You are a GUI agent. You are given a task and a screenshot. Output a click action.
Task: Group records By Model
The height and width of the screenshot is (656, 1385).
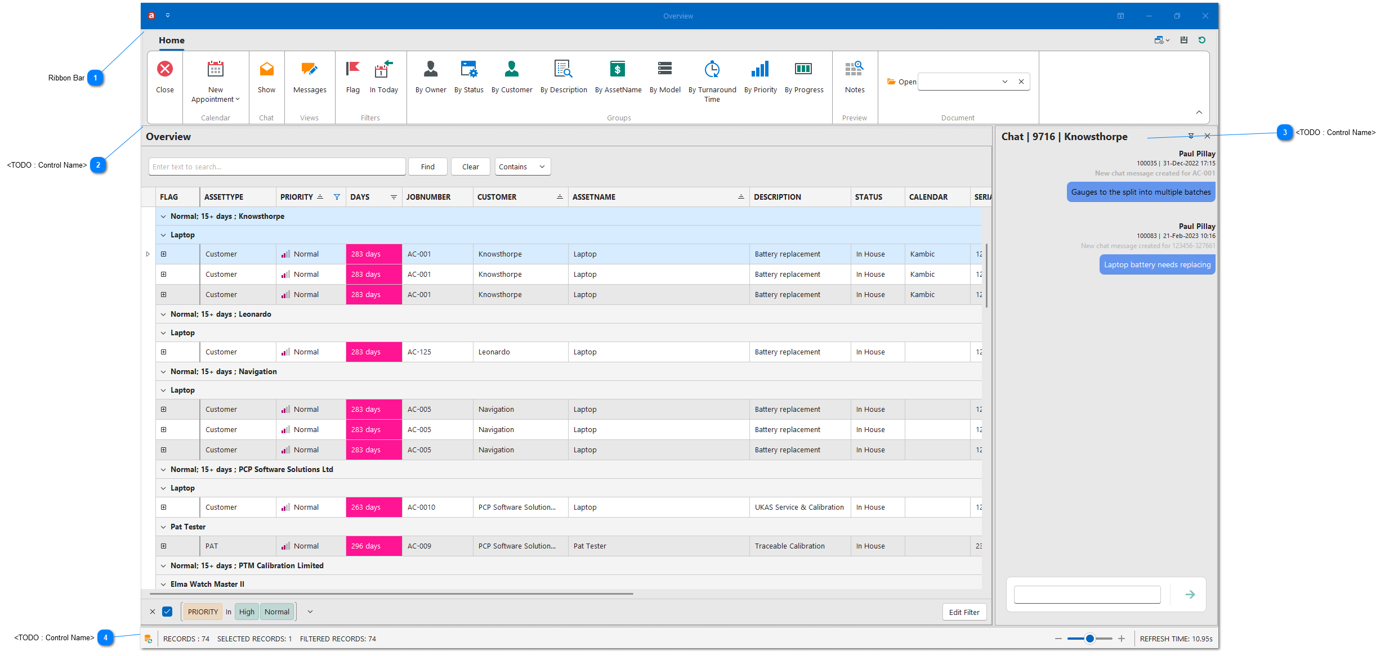tap(665, 77)
